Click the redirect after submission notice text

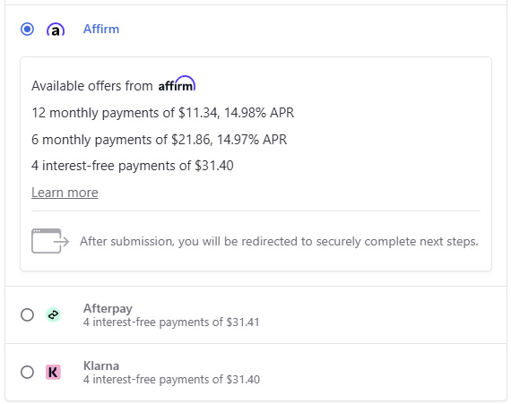tap(279, 241)
